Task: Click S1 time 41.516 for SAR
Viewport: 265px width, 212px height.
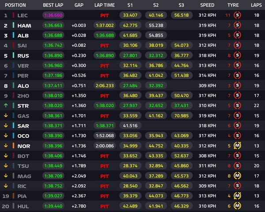Action: (130, 125)
